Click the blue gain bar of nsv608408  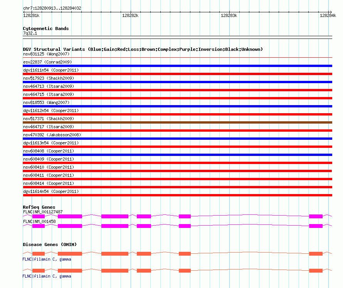coord(177,155)
